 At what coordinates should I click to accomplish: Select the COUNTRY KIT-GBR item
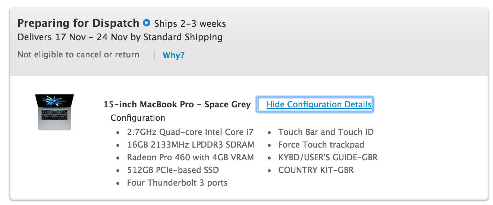(316, 170)
